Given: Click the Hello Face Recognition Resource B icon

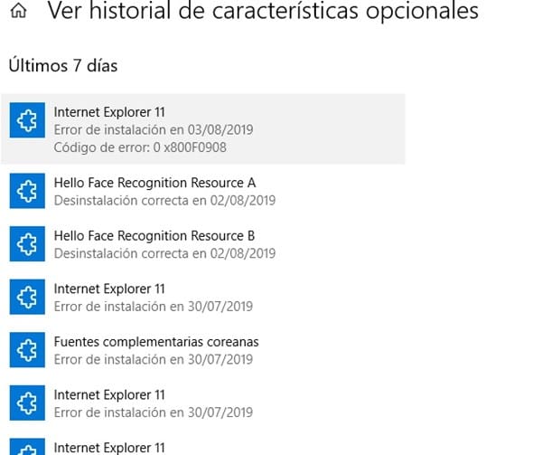Looking at the screenshot, I should tap(26, 244).
